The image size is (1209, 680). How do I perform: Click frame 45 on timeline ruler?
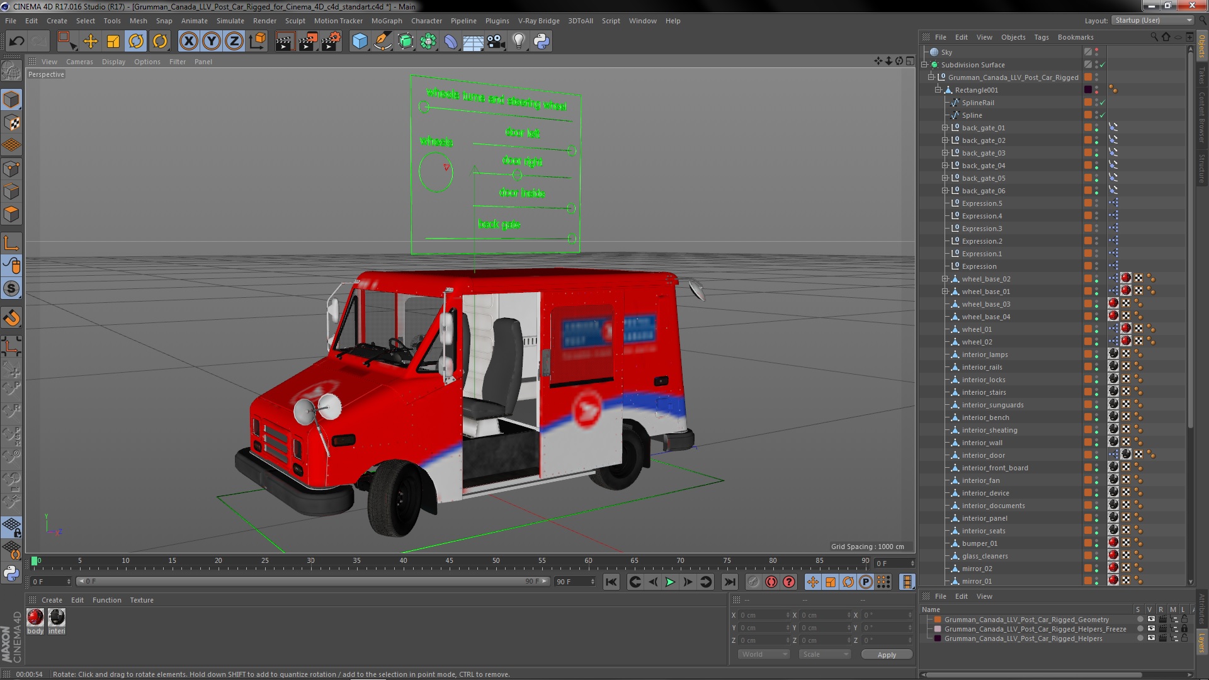(x=449, y=560)
